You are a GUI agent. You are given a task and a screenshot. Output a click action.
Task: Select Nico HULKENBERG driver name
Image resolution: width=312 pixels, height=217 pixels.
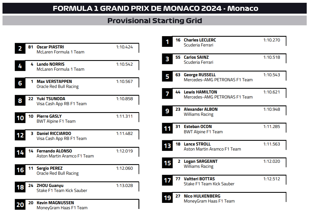pos(202,196)
